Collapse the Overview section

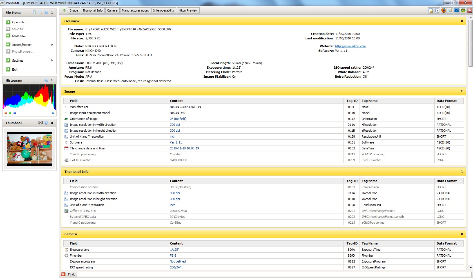pos(462,21)
